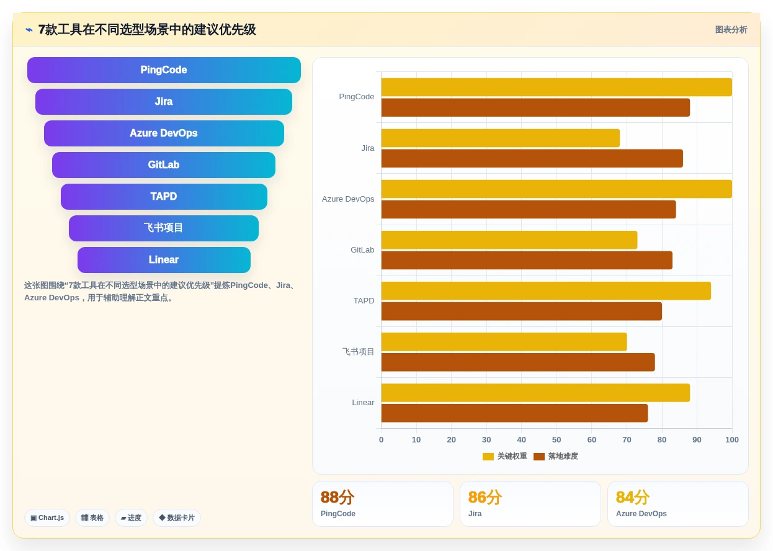Screen dimensions: 773x551
Task: Click the x-axis tick label 50
Action: pos(556,440)
